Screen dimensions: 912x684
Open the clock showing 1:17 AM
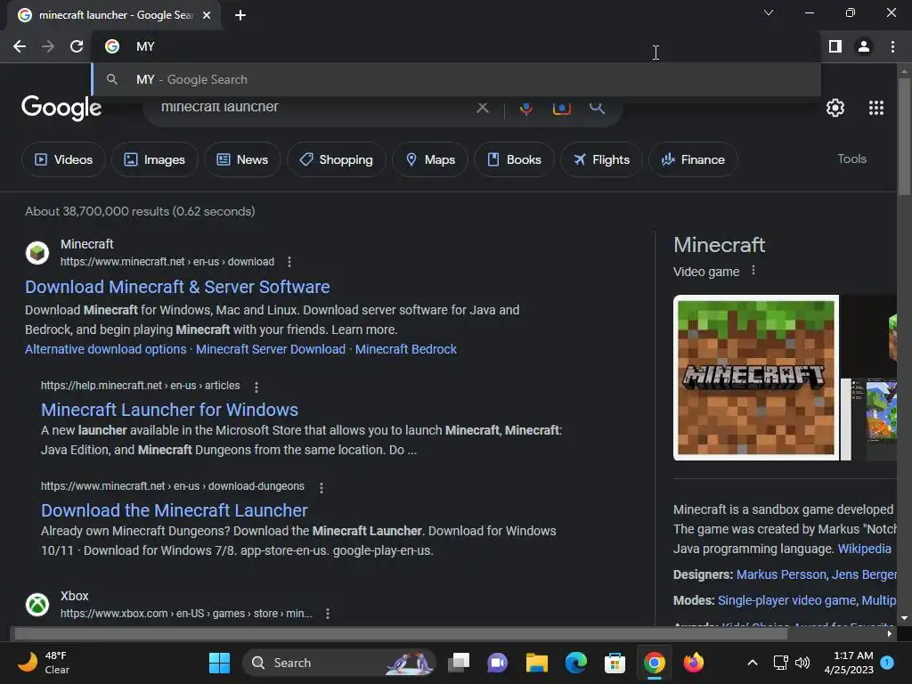pyautogui.click(x=849, y=663)
